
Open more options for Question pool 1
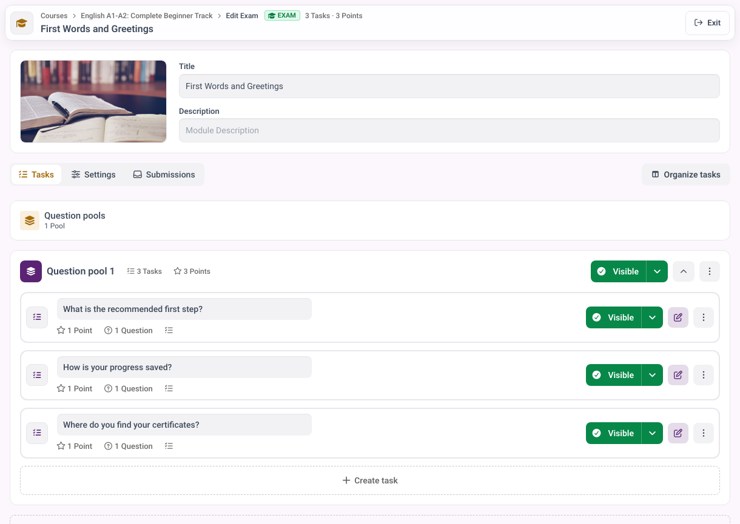tap(710, 271)
